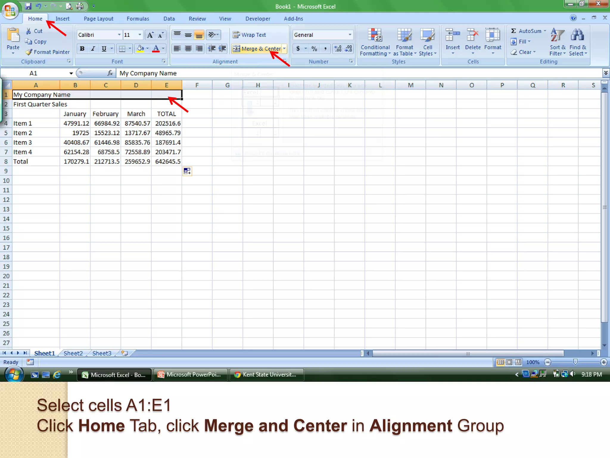The width and height of the screenshot is (610, 458).
Task: Undo the last action
Action: coord(38,6)
